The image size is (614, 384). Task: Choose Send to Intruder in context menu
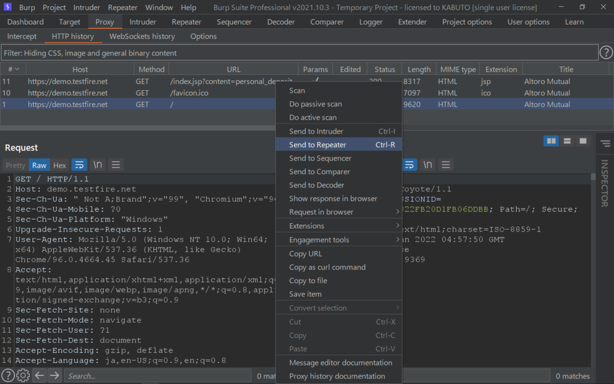tap(339, 132)
